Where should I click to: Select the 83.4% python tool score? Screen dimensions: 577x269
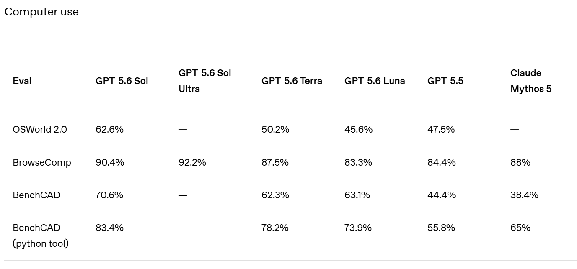point(109,228)
